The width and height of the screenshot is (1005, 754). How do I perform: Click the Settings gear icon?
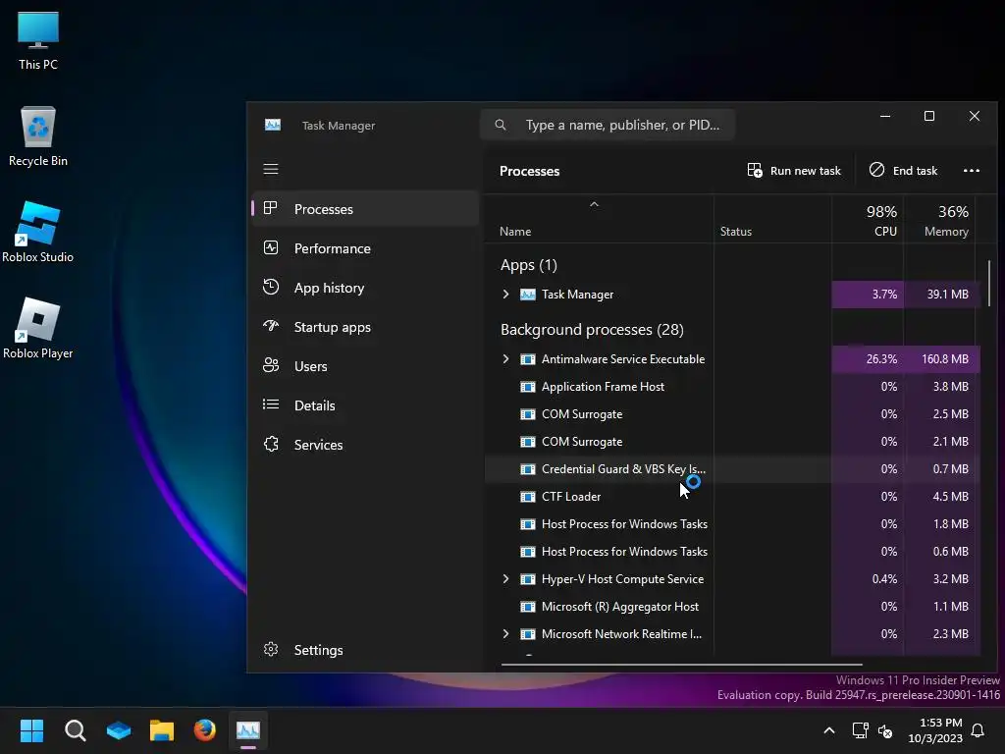pyautogui.click(x=271, y=649)
